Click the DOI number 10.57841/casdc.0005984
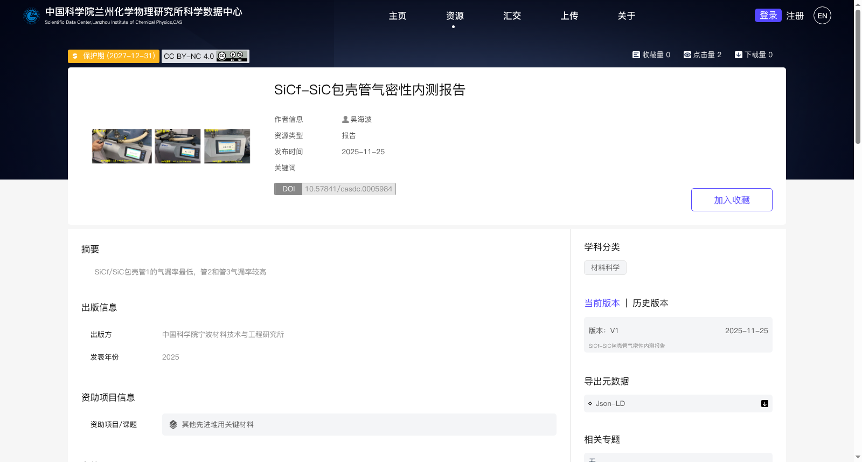This screenshot has height=462, width=862. (349, 189)
